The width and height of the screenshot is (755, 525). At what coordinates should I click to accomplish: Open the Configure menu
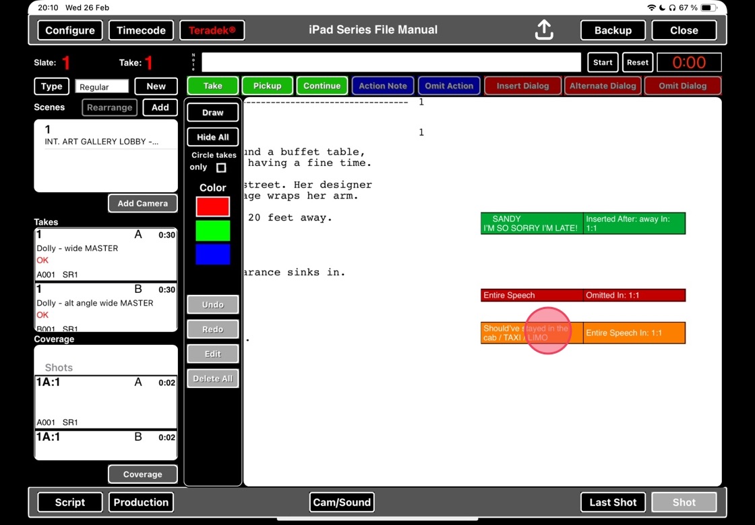[70, 30]
